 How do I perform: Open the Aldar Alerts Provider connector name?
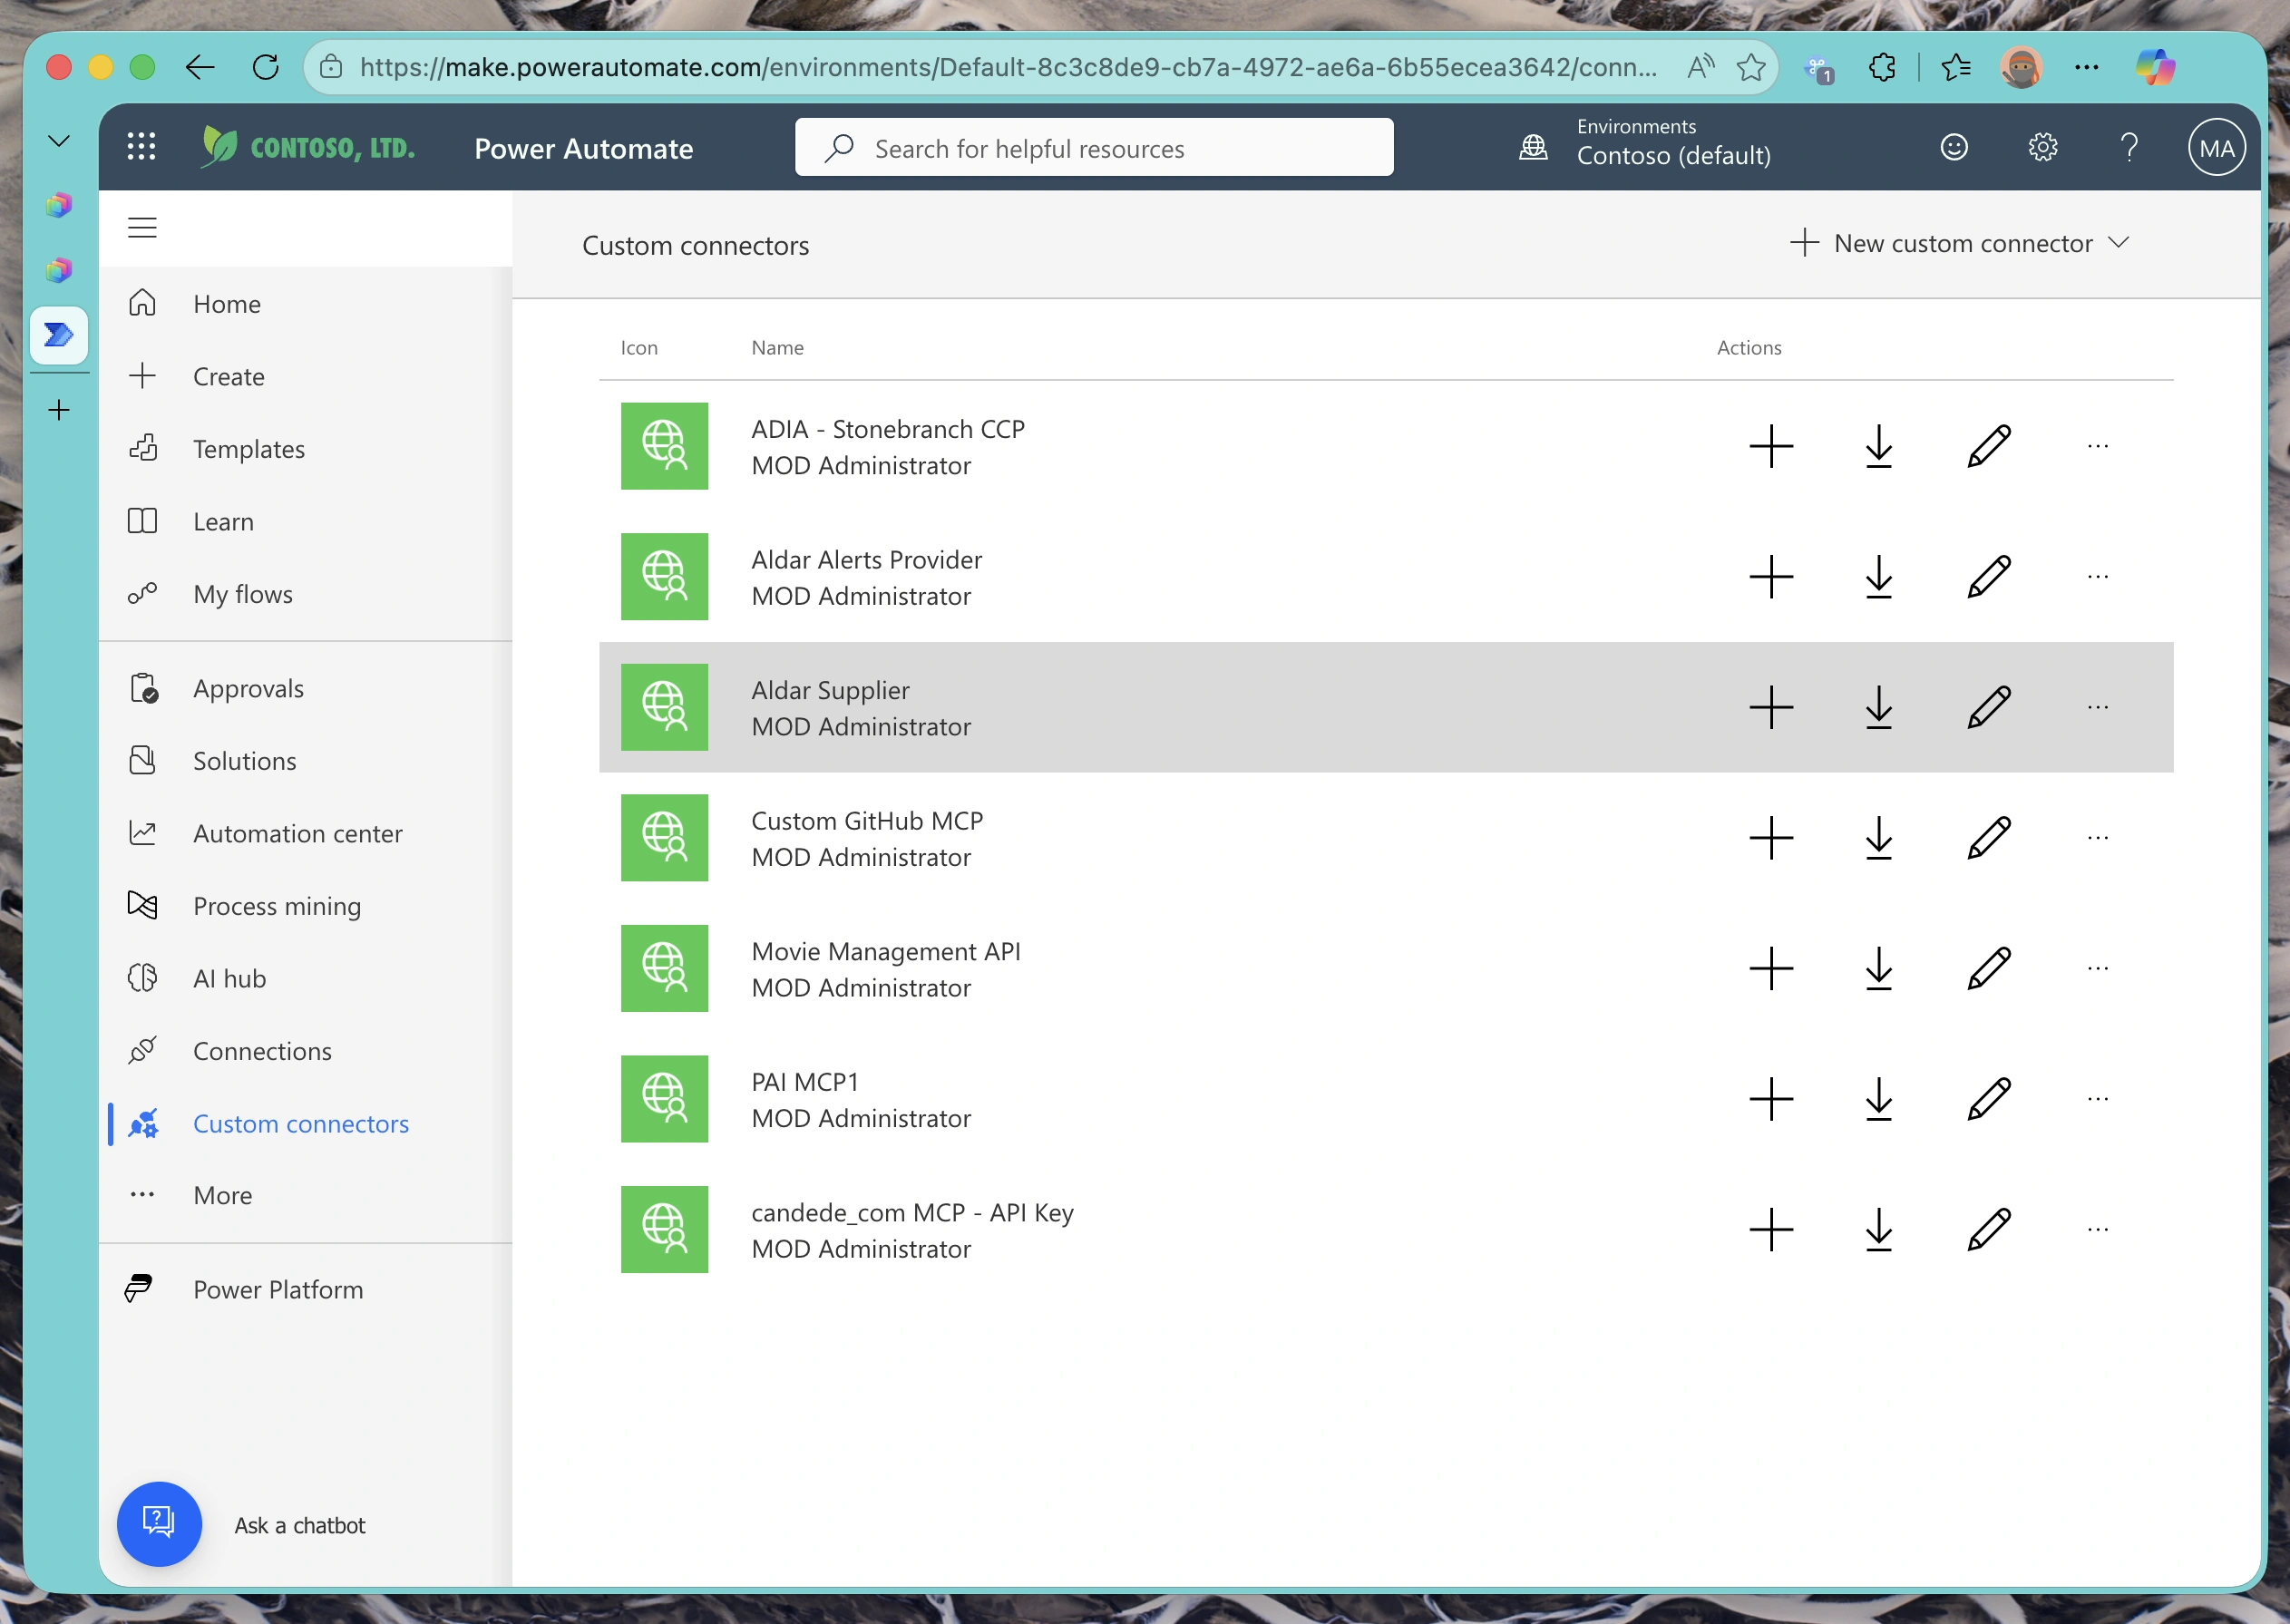click(866, 560)
